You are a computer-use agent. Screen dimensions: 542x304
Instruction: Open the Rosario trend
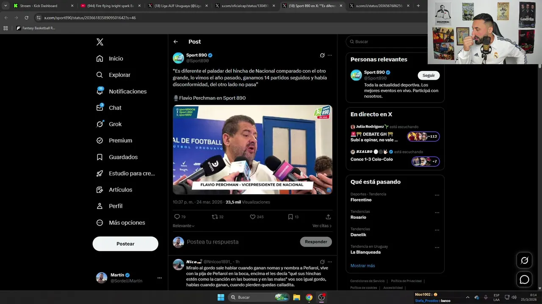pyautogui.click(x=358, y=217)
